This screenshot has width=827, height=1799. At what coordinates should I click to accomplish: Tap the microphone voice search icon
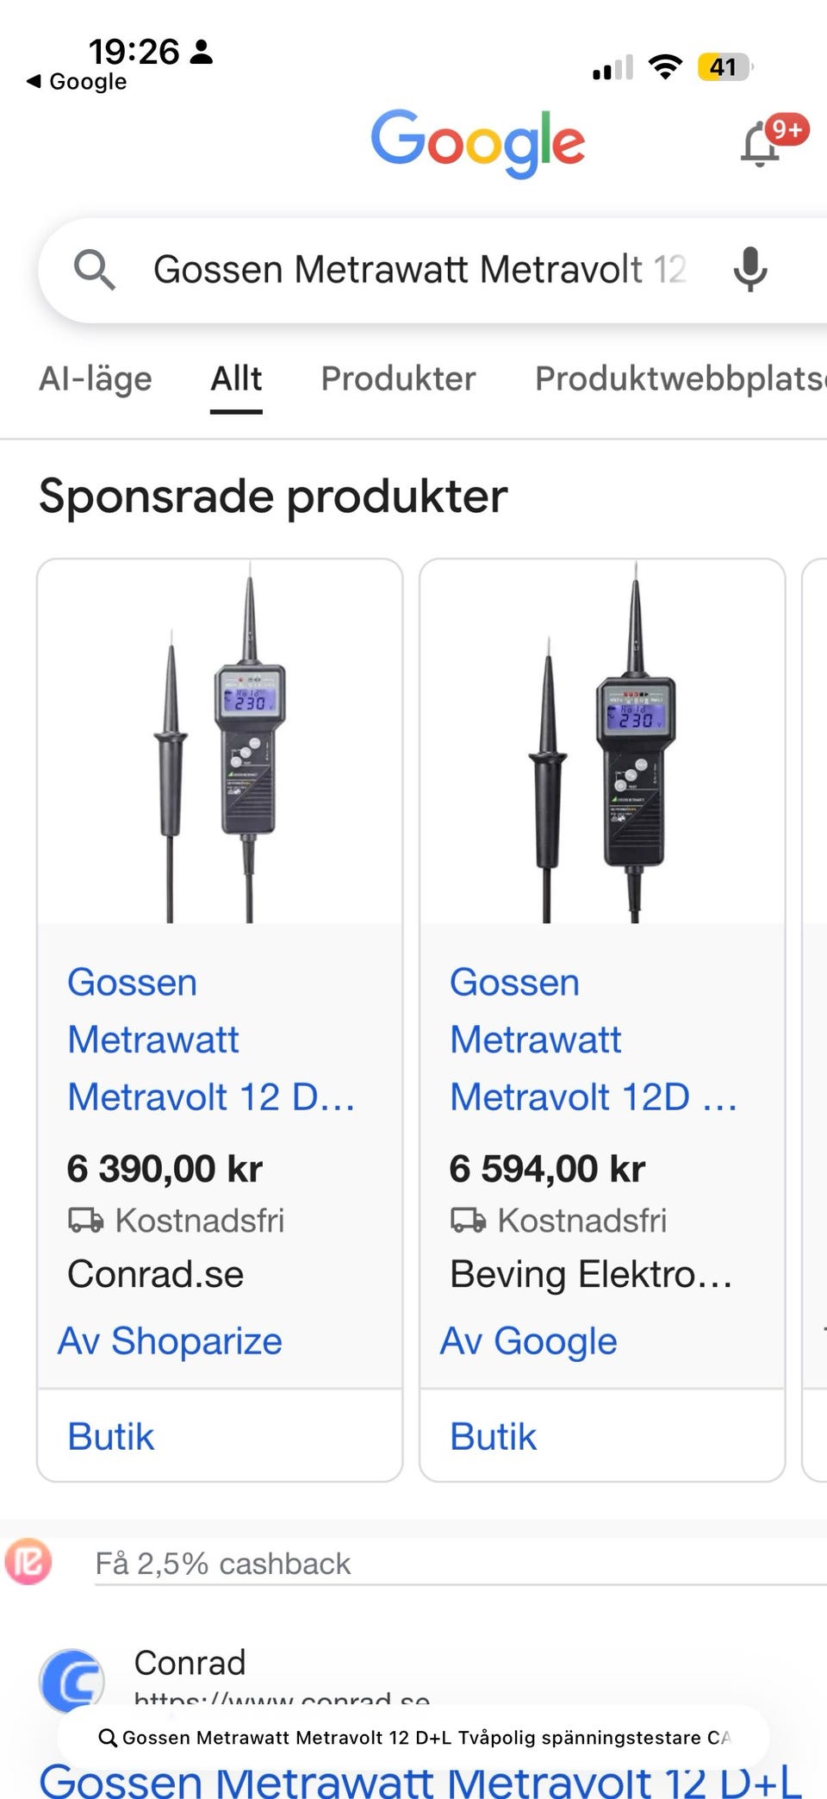click(749, 270)
